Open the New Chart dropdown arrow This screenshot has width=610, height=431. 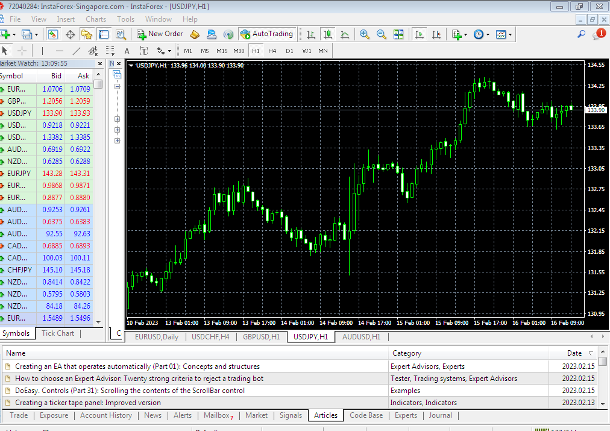14,34
